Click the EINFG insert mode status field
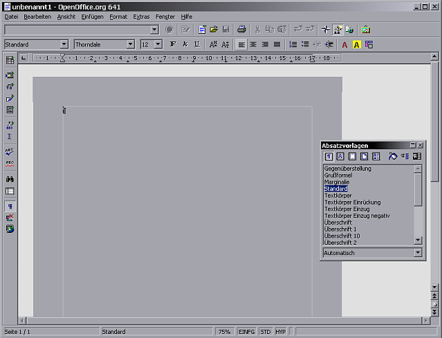This screenshot has height=338, width=442. [246, 332]
